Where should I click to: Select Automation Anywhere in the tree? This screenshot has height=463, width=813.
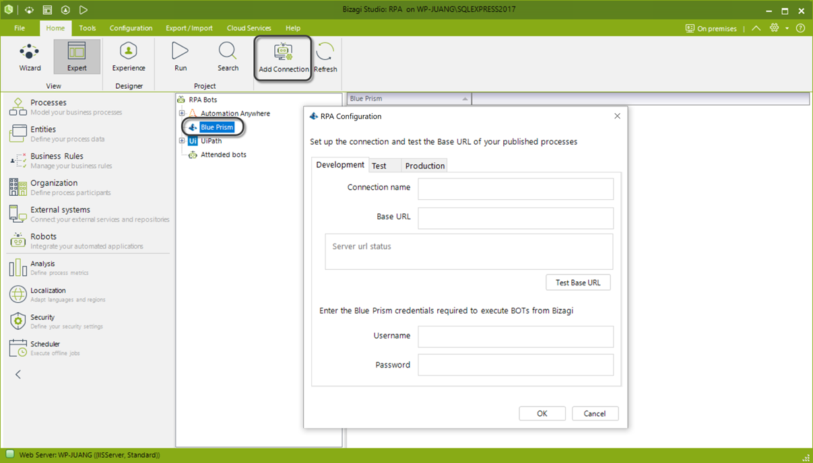pyautogui.click(x=235, y=113)
